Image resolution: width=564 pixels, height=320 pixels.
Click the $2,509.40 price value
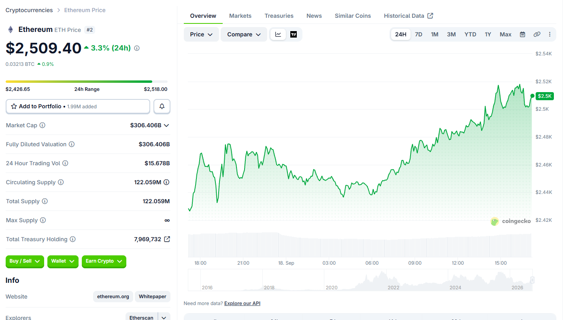click(x=44, y=48)
